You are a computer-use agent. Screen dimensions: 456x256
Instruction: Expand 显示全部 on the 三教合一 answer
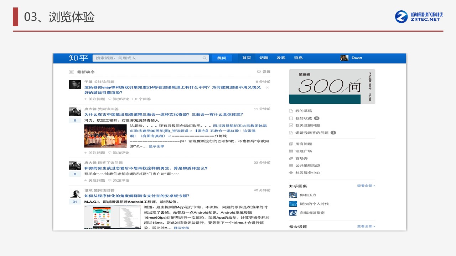(156, 146)
